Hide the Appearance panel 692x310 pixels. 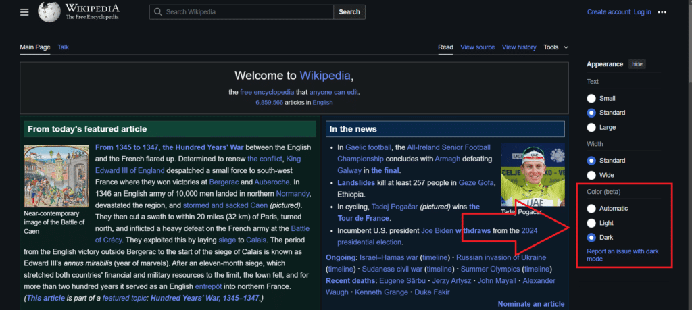tap(637, 64)
